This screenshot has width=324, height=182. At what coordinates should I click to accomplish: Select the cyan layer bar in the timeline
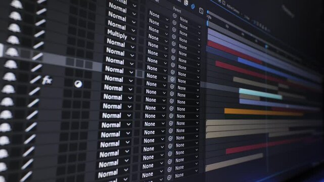click(x=260, y=94)
